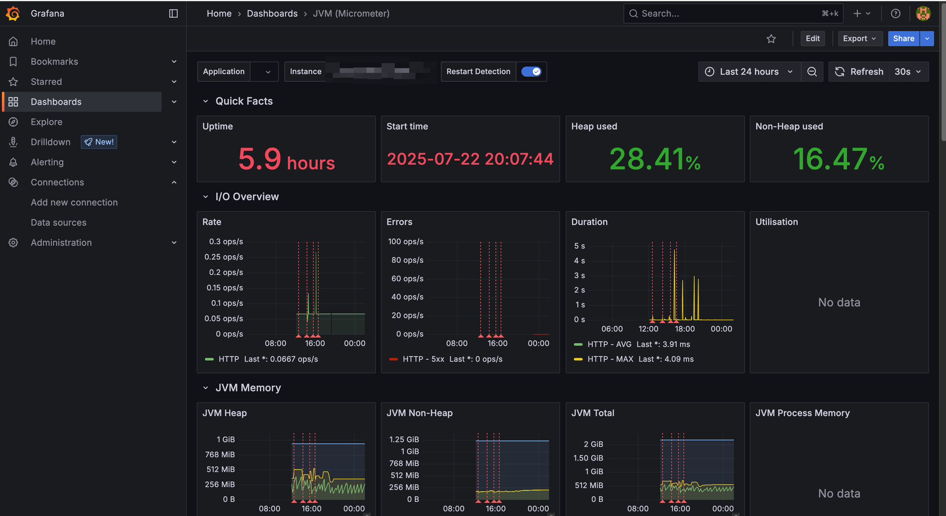
Task: Click the JVM Process Memory panel title
Action: click(802, 413)
